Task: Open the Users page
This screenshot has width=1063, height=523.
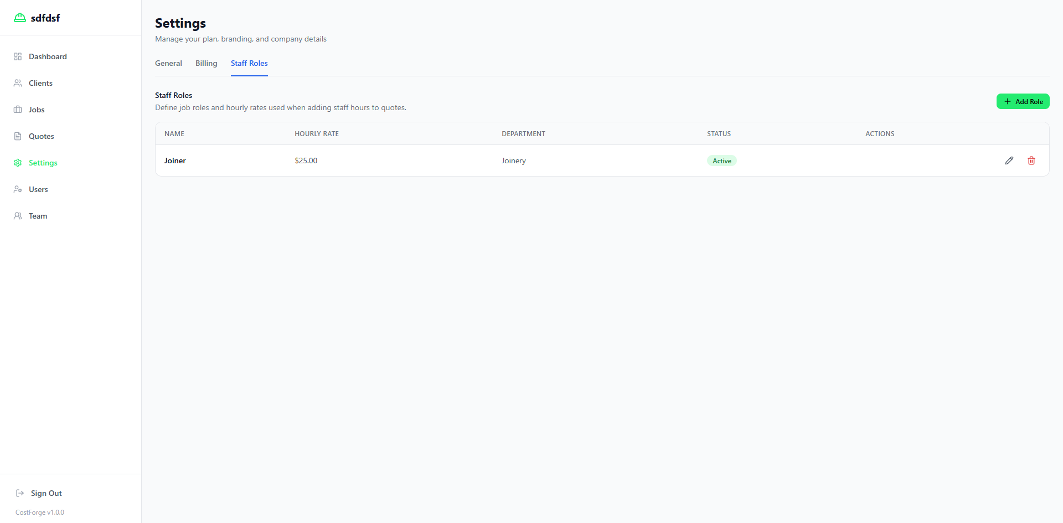Action: point(38,189)
